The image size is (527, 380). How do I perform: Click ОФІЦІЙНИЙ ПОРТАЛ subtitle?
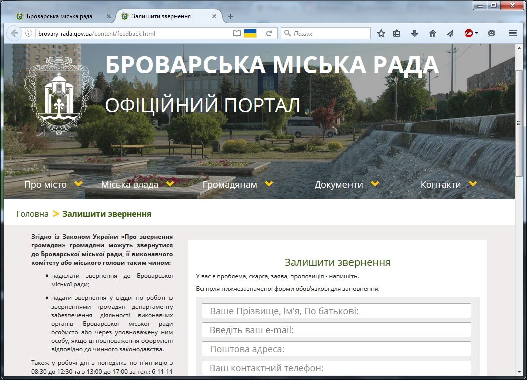(203, 105)
